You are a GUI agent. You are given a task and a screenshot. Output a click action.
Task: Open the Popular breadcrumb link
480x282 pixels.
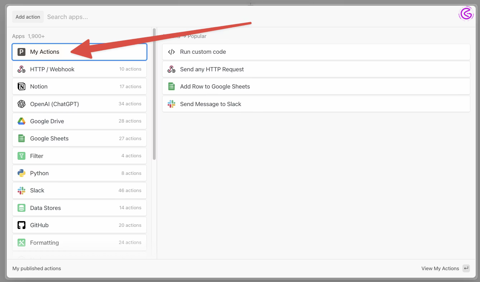(197, 36)
